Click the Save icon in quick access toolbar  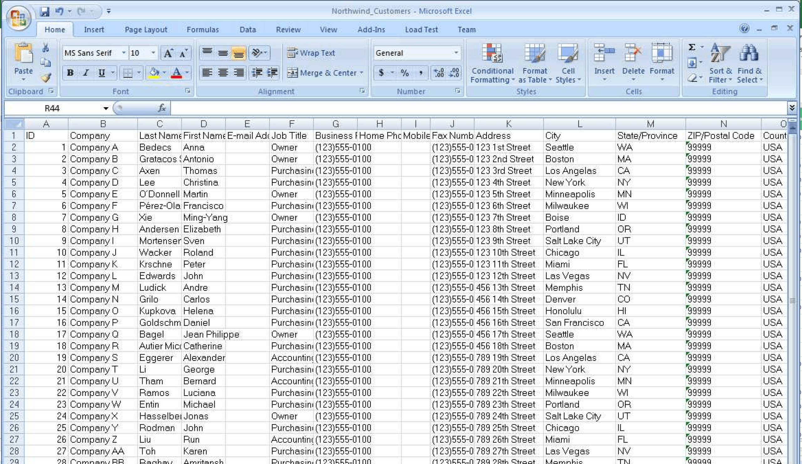pyautogui.click(x=44, y=12)
